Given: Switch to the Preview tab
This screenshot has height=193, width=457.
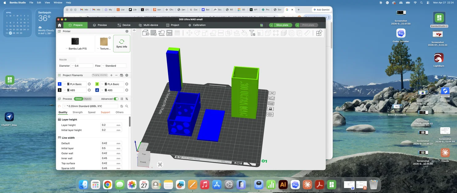Looking at the screenshot, I should (x=100, y=25).
